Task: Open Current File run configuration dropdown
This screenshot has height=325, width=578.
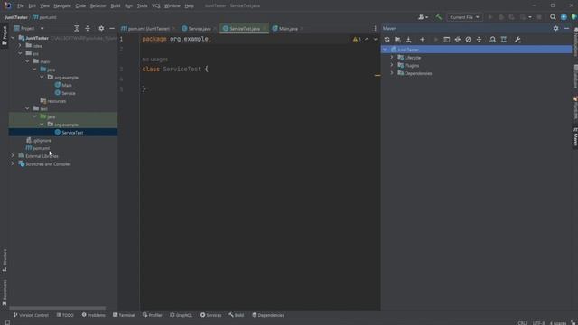Action: pyautogui.click(x=464, y=17)
